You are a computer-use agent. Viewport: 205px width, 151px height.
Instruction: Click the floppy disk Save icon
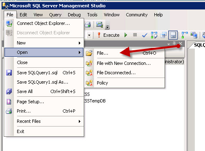[9, 73]
